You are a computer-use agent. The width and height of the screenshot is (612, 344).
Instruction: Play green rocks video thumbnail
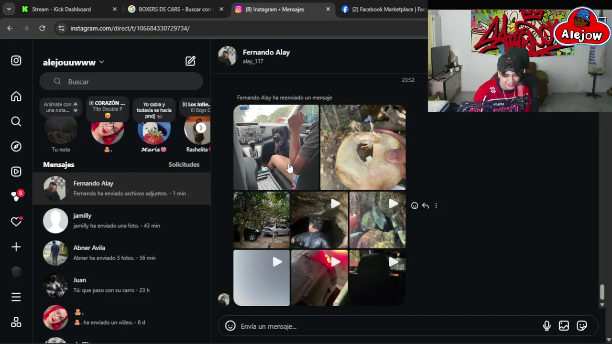(377, 220)
